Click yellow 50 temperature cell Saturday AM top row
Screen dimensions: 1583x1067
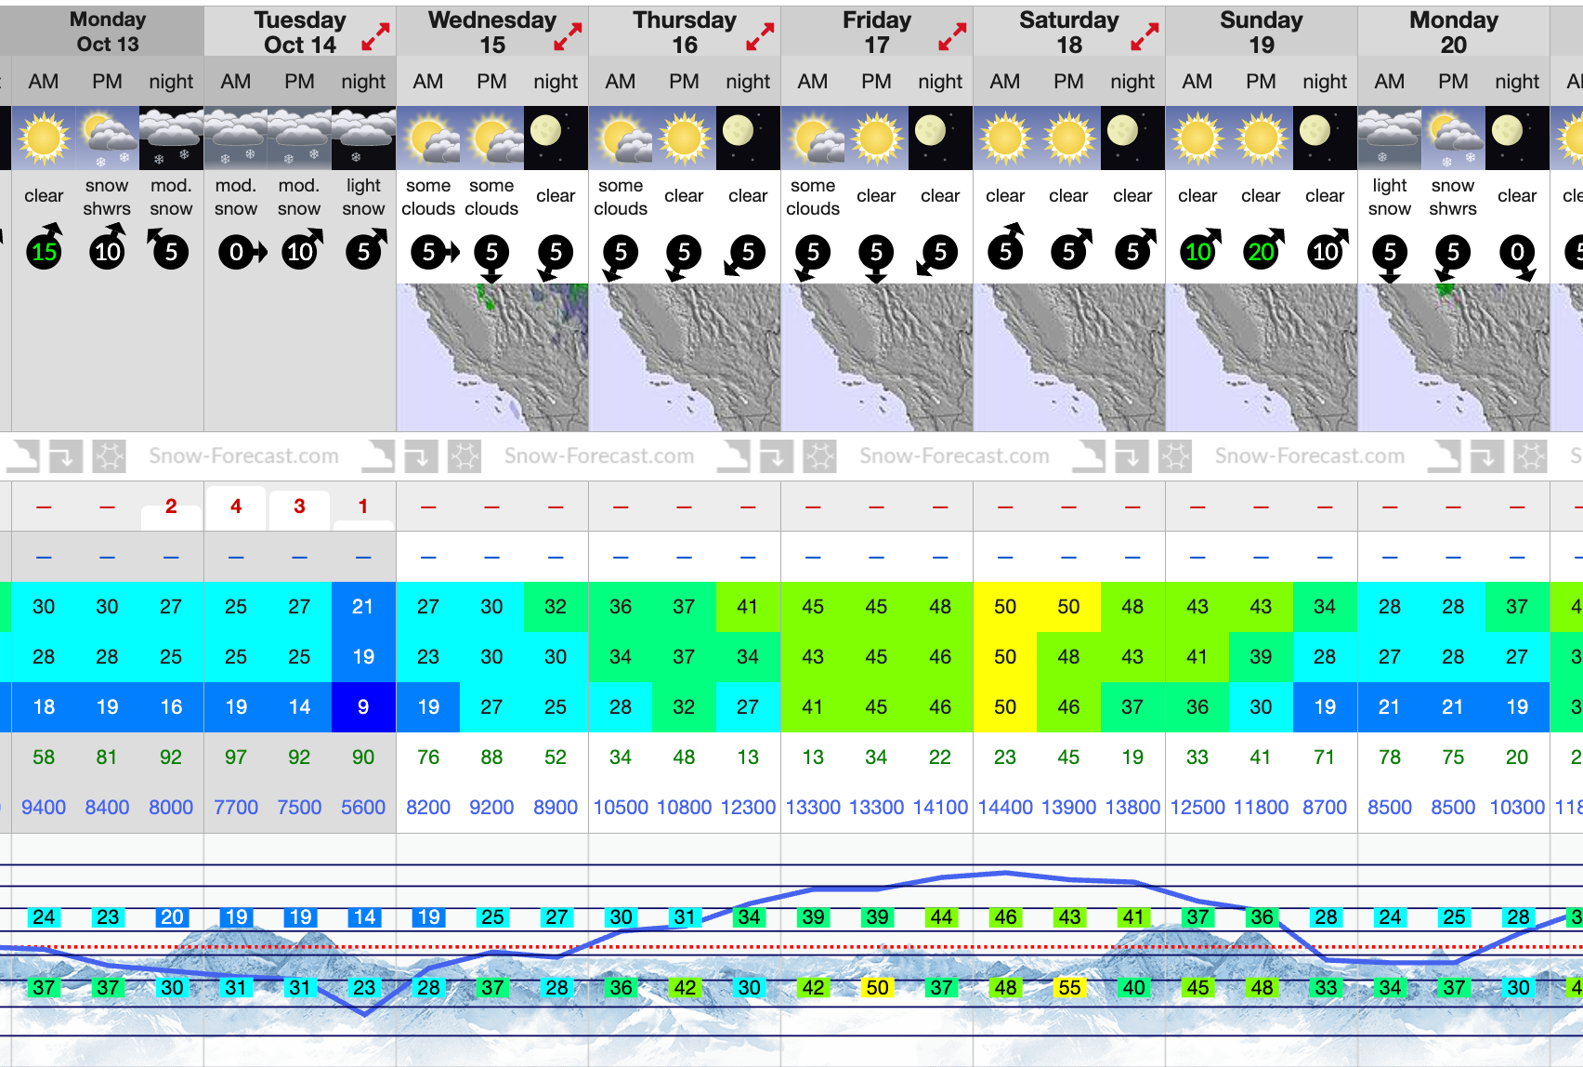point(1005,607)
